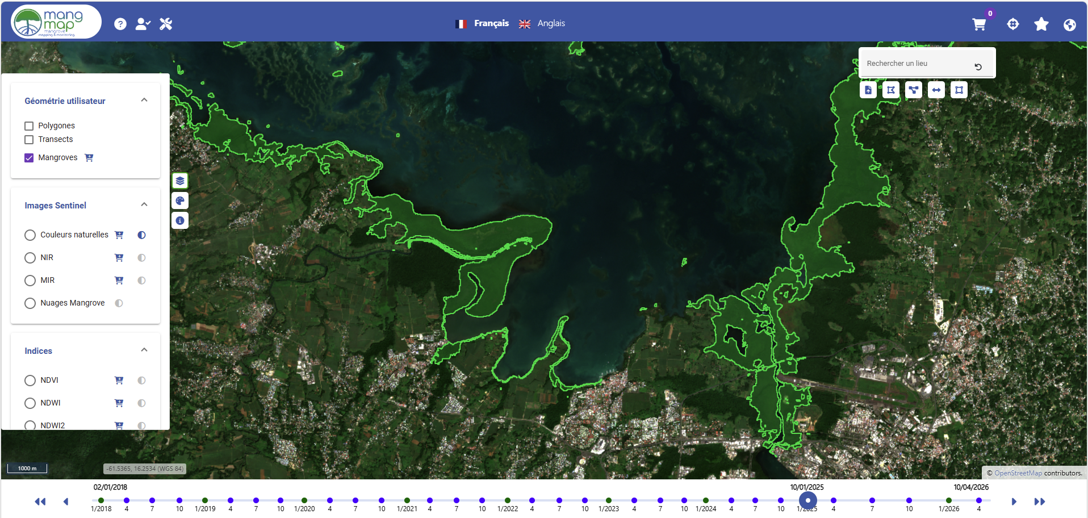The height and width of the screenshot is (518, 1088).
Task: Select the NIR radio button
Action: (30, 258)
